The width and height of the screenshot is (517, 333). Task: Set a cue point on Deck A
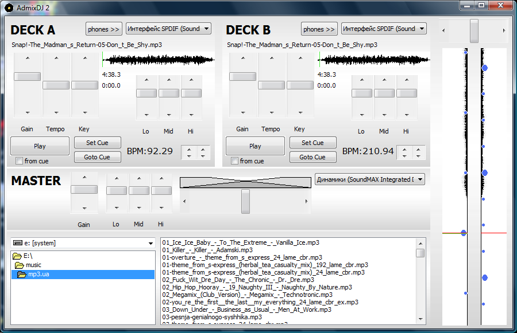coord(97,143)
